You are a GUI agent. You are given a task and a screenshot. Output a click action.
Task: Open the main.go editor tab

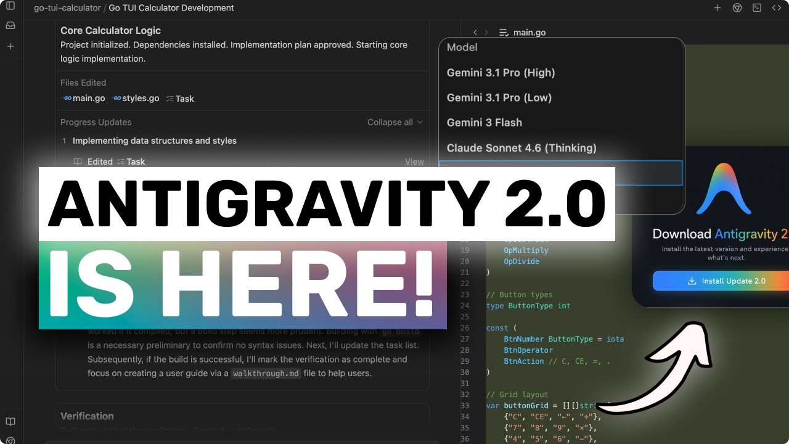click(x=529, y=33)
